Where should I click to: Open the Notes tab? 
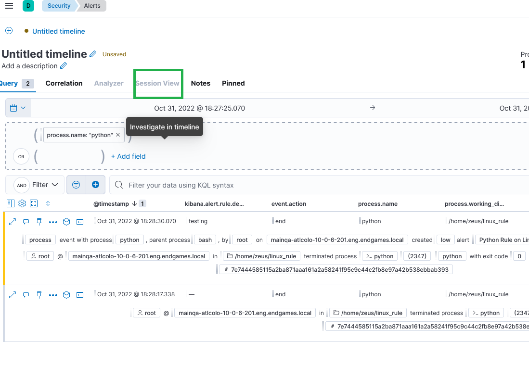point(200,83)
